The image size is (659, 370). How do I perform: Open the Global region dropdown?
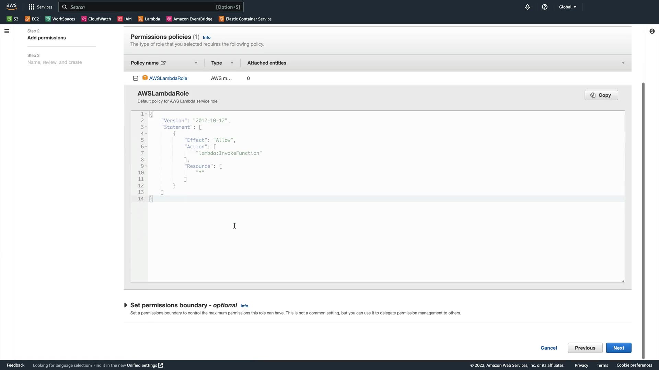[567, 7]
